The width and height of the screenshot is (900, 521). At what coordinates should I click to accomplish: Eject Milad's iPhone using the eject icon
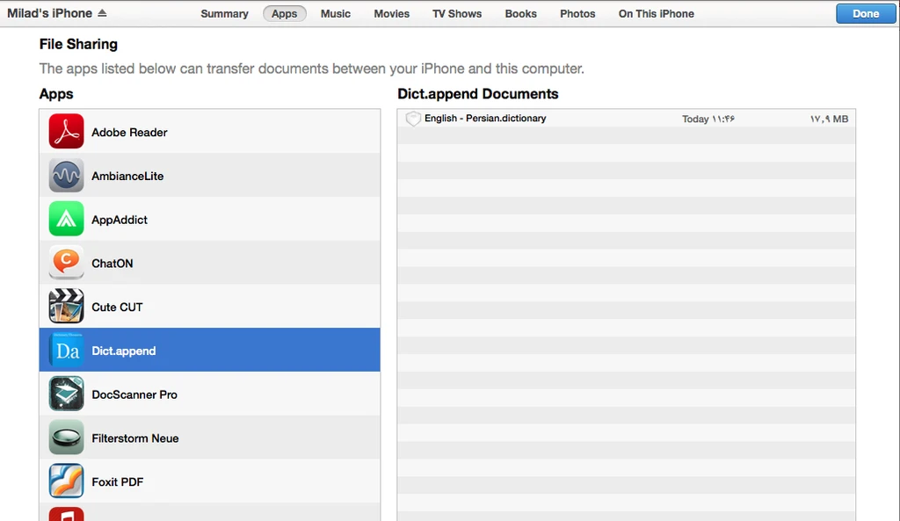(x=102, y=12)
